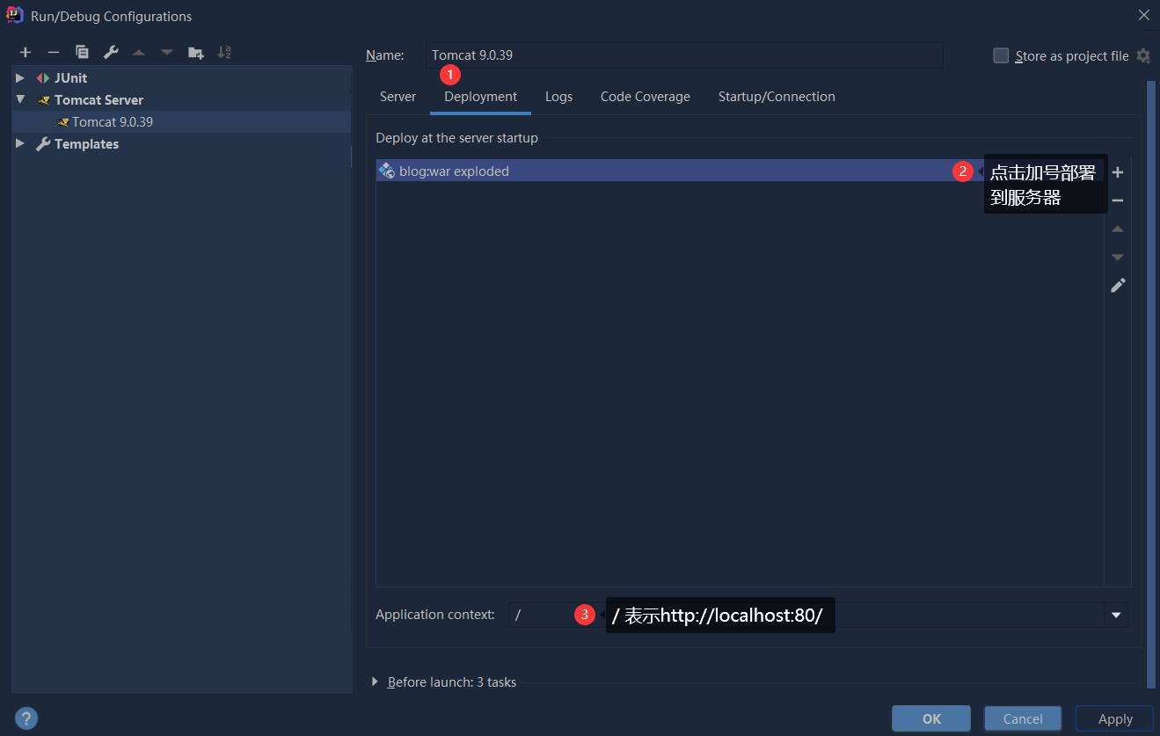Screen dimensions: 1160x736
Task: Open Application context dropdown arrow
Action: point(1116,615)
